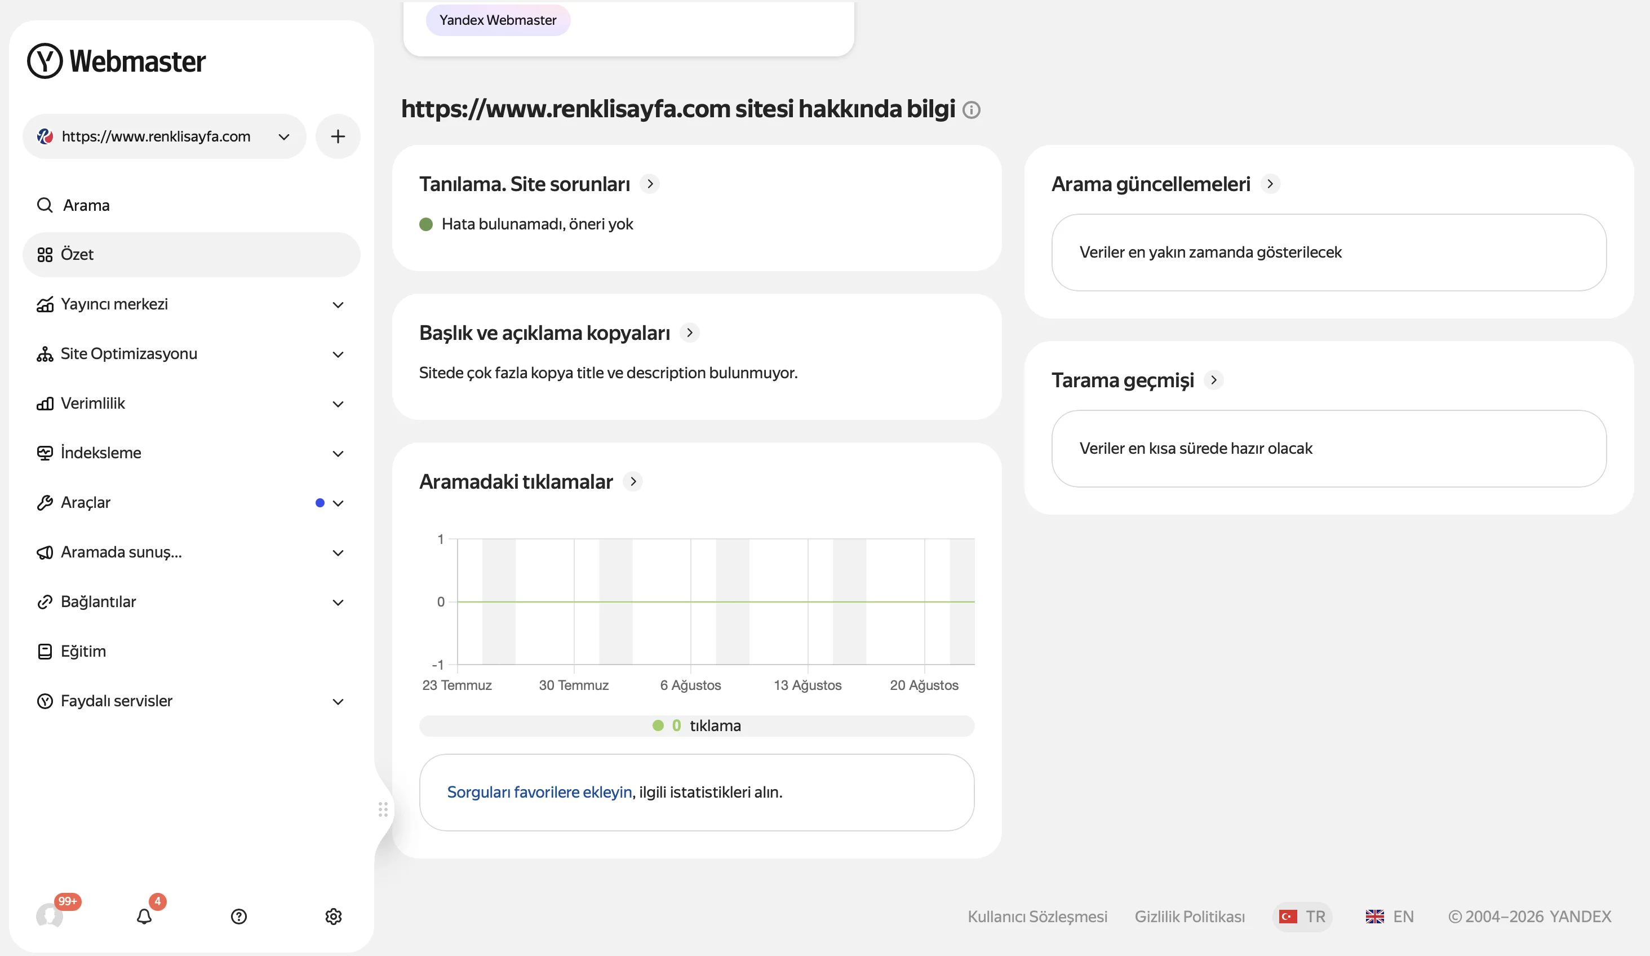This screenshot has height=956, width=1650.
Task: Click the Turkish flag icon
Action: 1288,917
